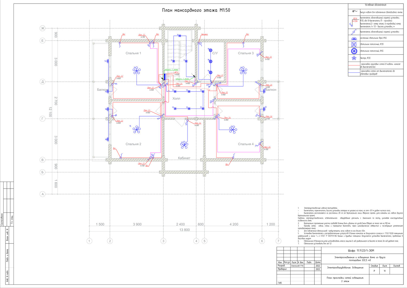Click the project name 'Электроснабжение и освещение дома из бруса'
This screenshot has width=407, height=288.
pyautogui.click(x=360, y=257)
